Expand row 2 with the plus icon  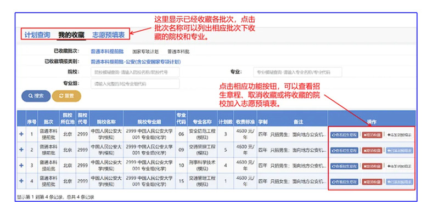tap(21, 150)
